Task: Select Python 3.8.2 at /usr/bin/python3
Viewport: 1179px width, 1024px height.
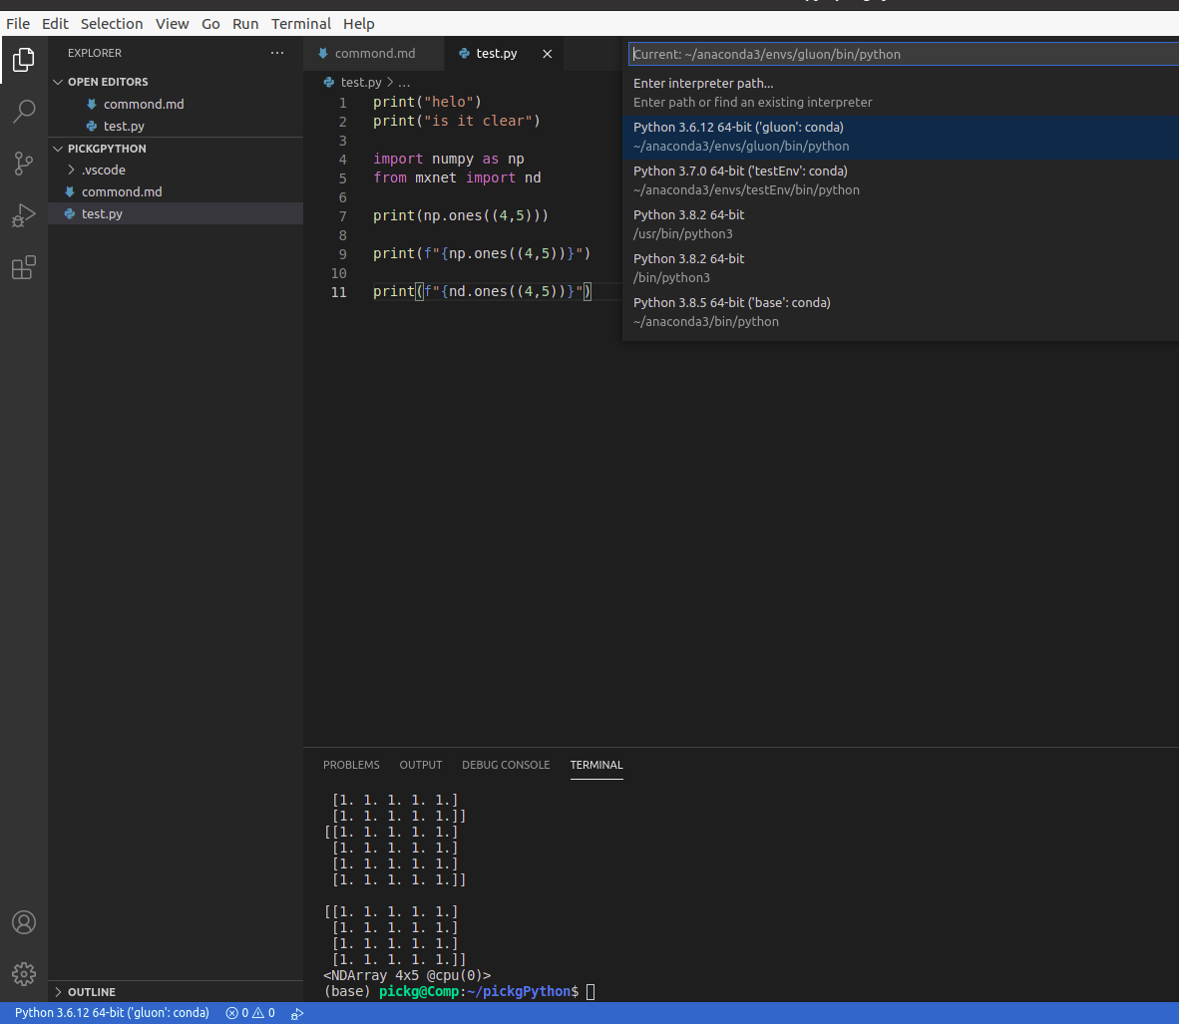Action: 901,224
